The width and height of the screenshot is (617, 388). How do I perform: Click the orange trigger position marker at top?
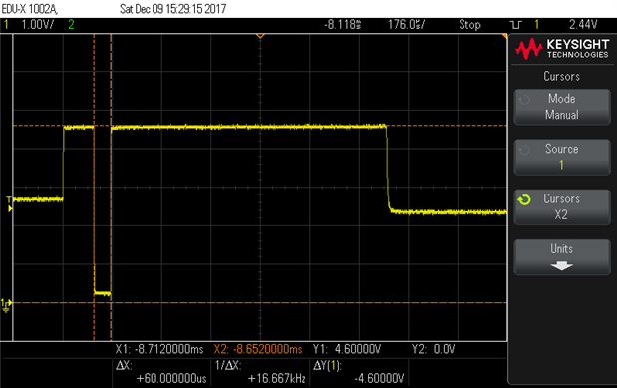tap(260, 36)
